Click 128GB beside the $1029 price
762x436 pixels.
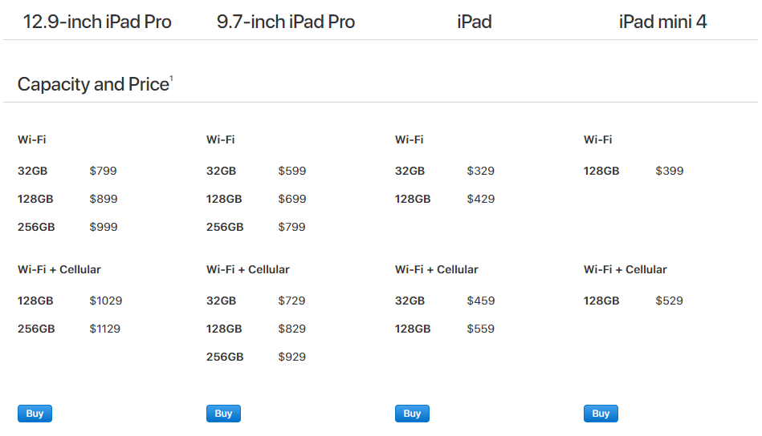coord(35,301)
